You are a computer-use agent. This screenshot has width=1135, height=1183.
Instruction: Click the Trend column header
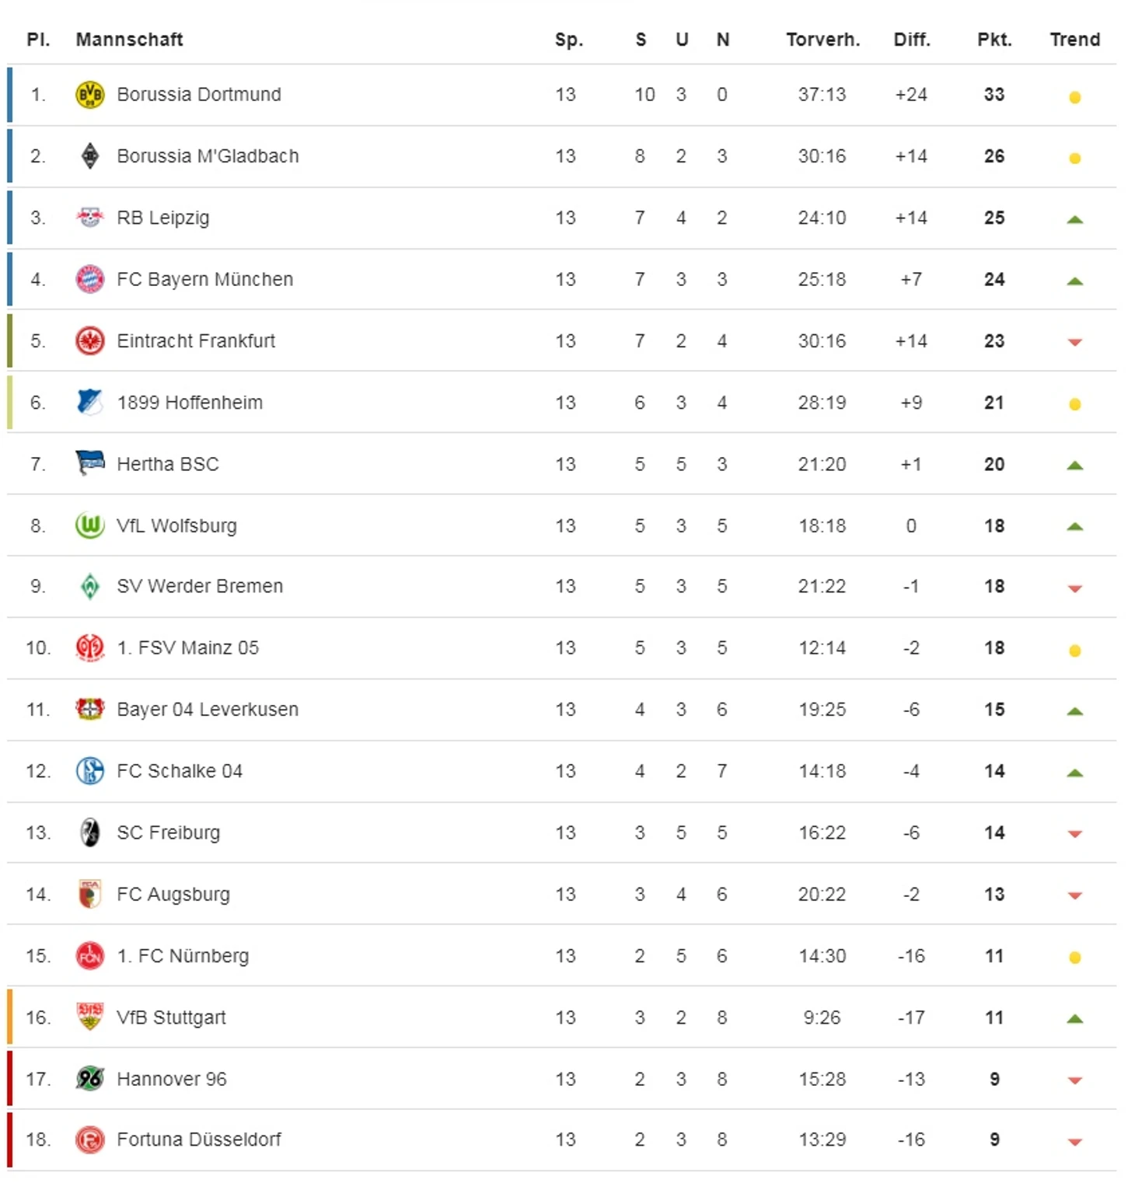[x=1075, y=40]
